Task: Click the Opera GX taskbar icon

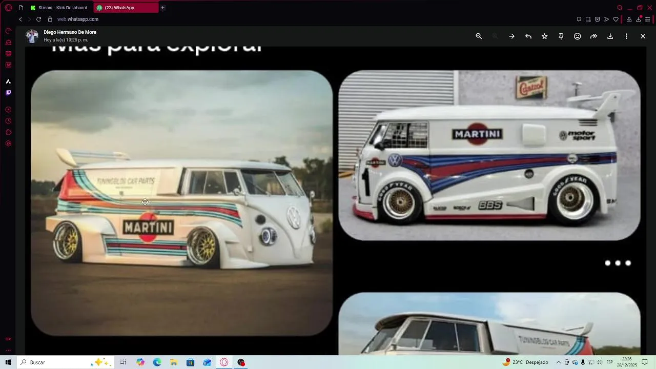Action: click(224, 362)
